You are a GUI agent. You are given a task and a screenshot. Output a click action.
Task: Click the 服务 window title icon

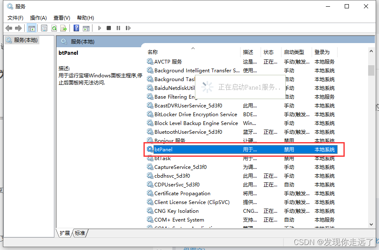10,6
